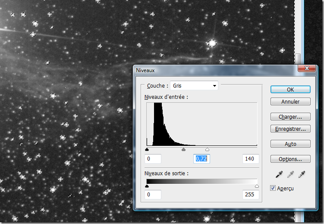Click the Enregistrer... button
This screenshot has width=324, height=224.
pyautogui.click(x=290, y=129)
